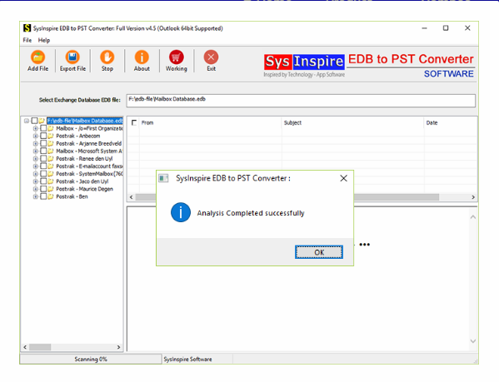Click folder icon of Postvak - Maurice Degen
The height and width of the screenshot is (382, 499).
(51, 189)
